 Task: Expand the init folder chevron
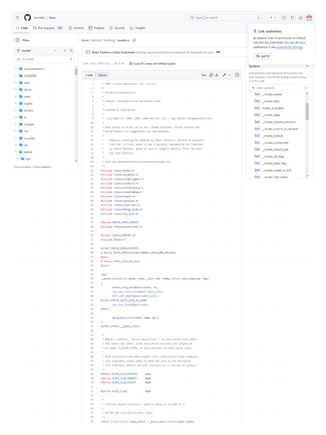coord(16,131)
